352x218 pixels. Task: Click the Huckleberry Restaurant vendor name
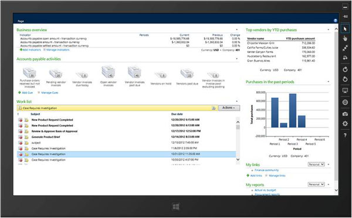[262, 56]
